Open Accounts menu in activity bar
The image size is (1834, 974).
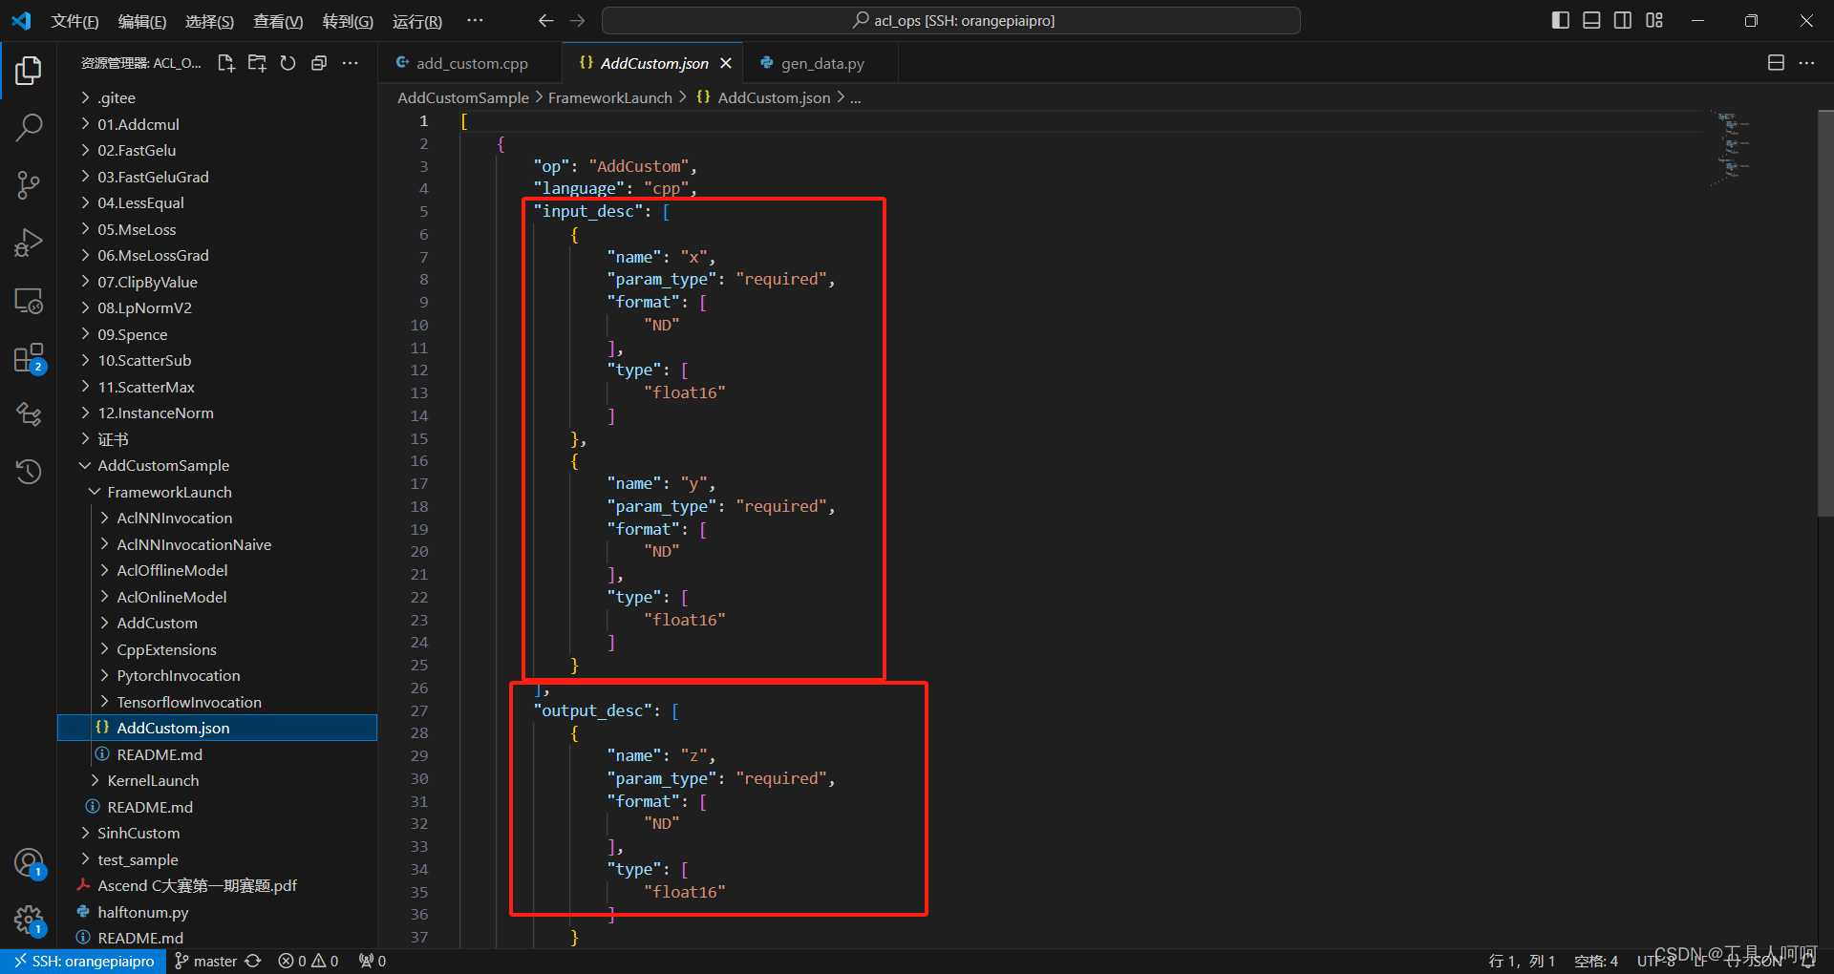(x=29, y=863)
